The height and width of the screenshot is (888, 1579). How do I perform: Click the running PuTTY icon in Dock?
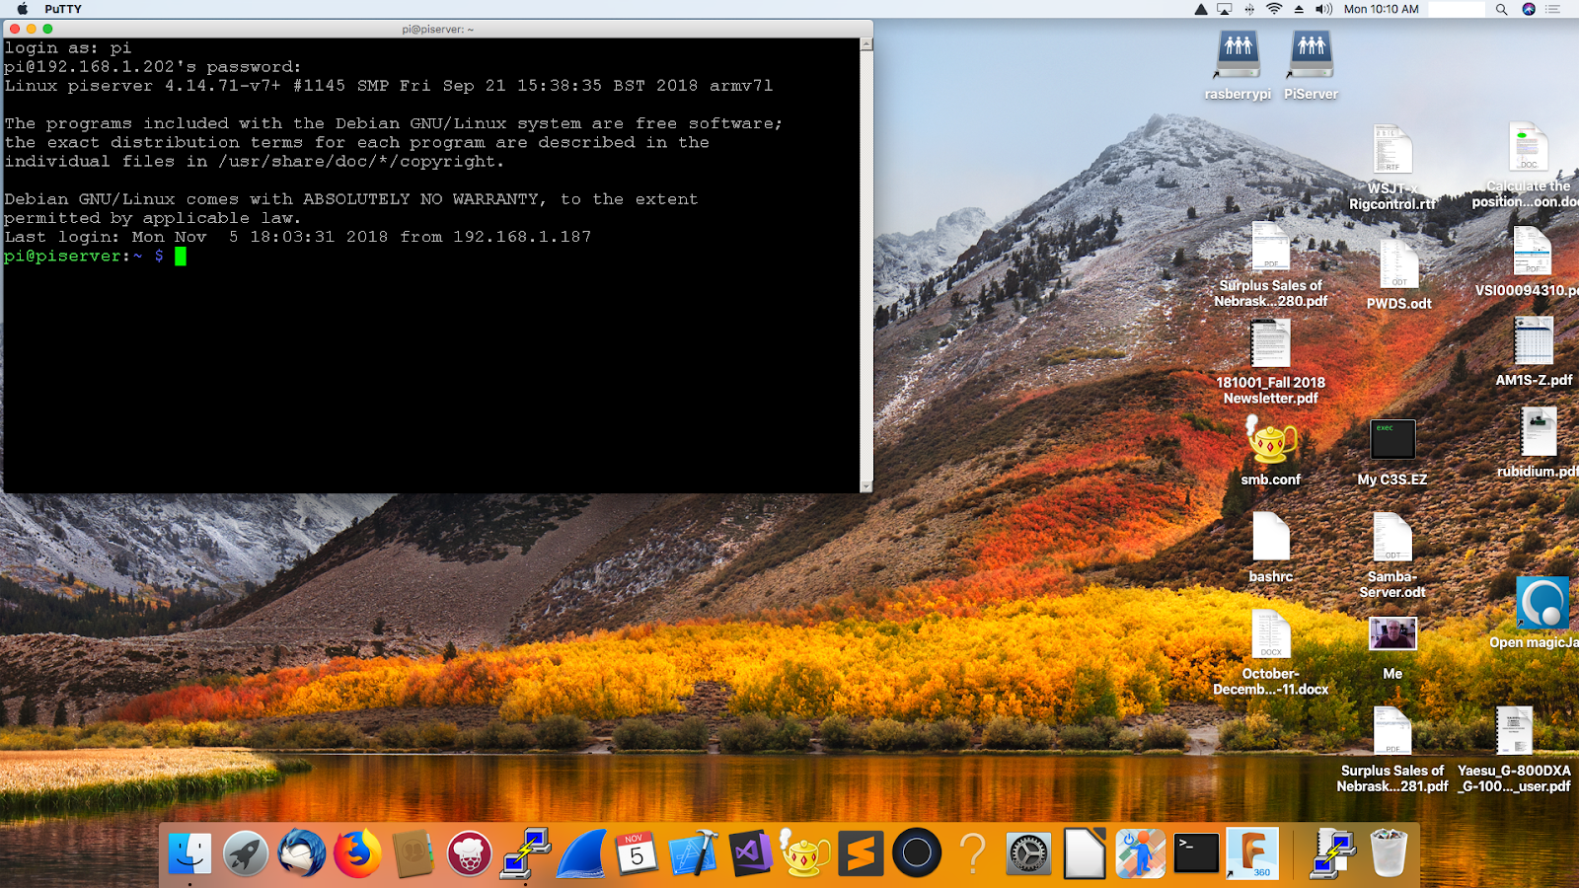click(x=526, y=853)
